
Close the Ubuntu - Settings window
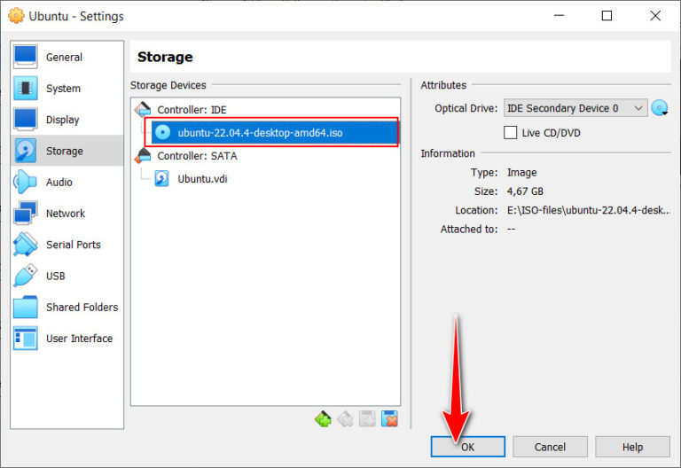[655, 16]
